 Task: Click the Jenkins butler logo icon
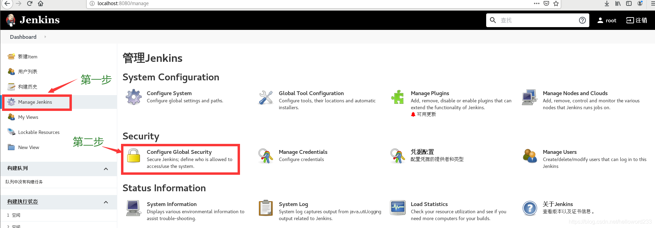[11, 20]
